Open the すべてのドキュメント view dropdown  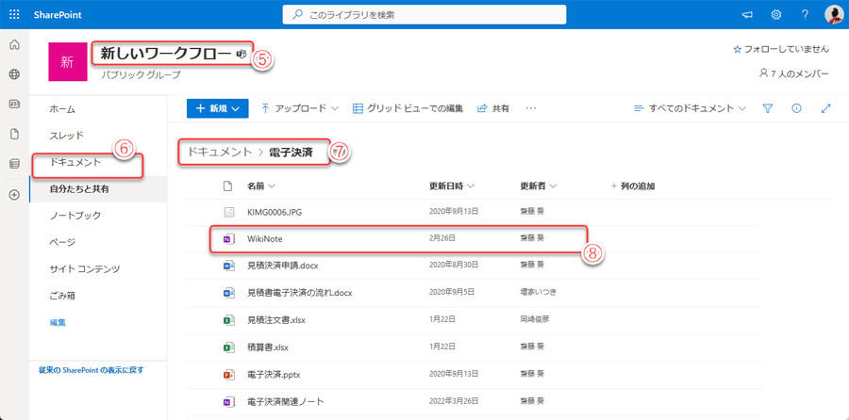click(x=690, y=108)
